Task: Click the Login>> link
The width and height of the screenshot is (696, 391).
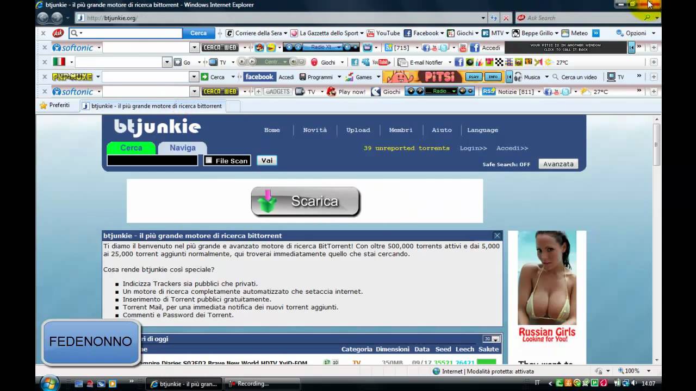Action: pos(474,148)
